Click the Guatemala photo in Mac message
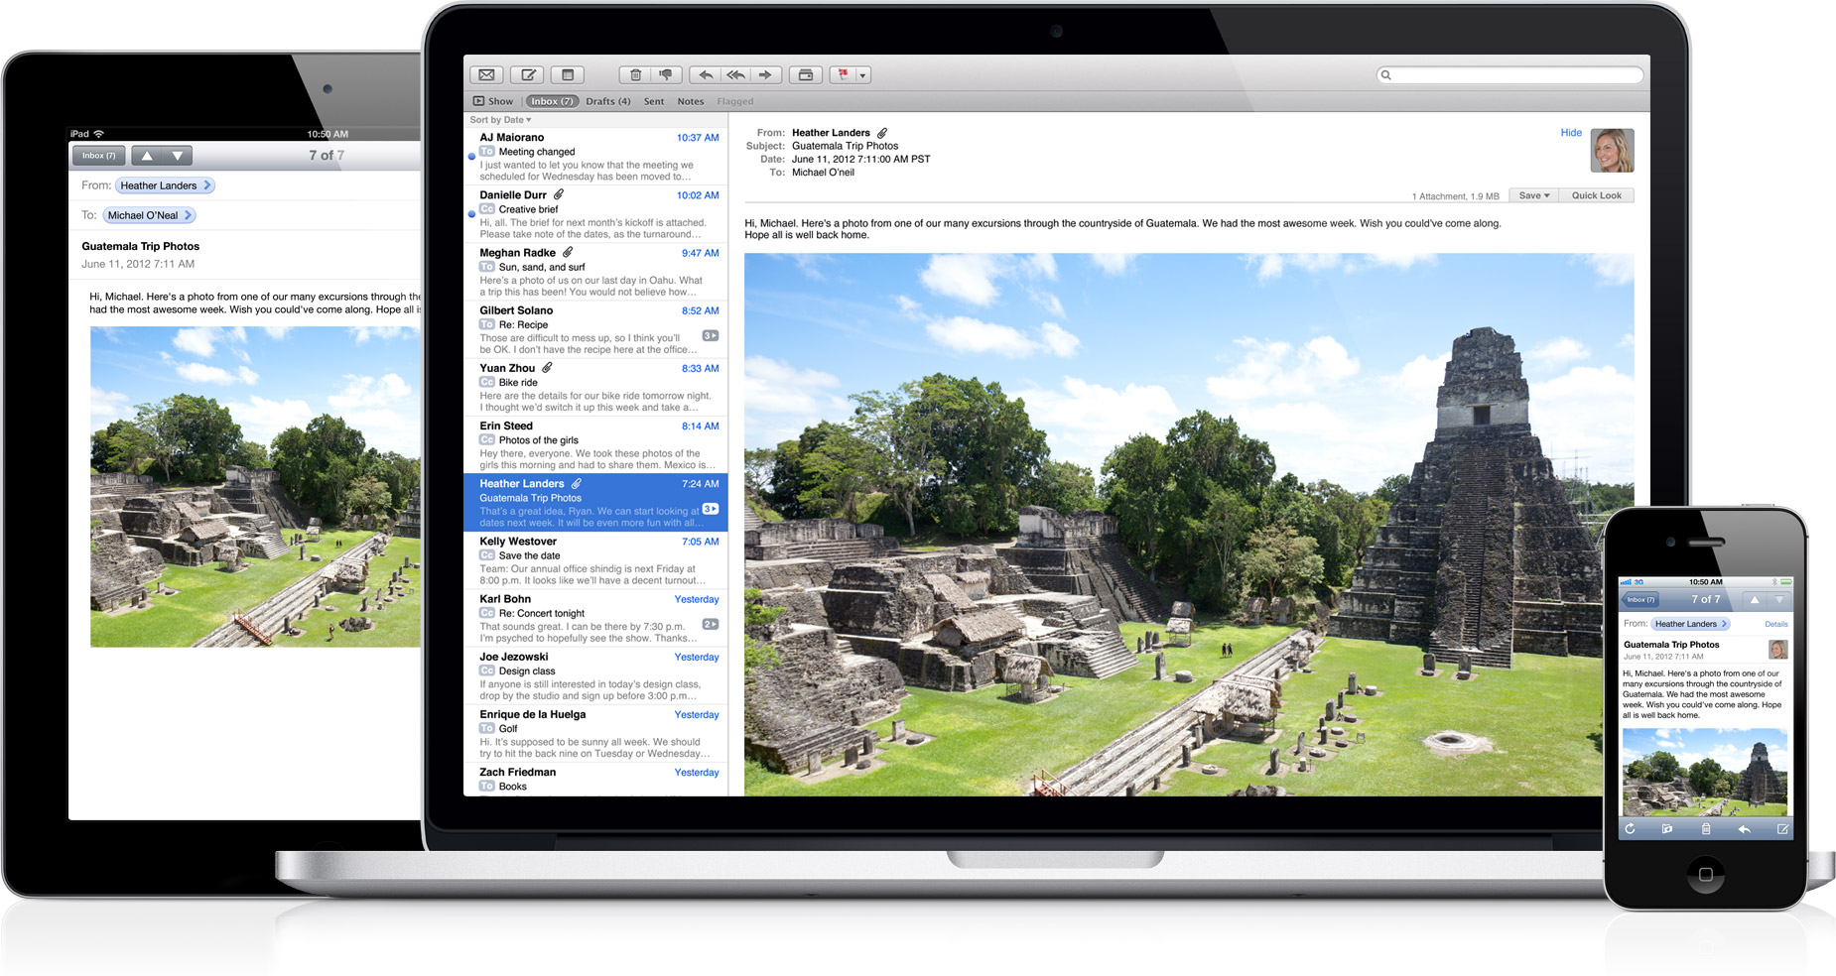Image resolution: width=1836 pixels, height=976 pixels. [x=1189, y=525]
